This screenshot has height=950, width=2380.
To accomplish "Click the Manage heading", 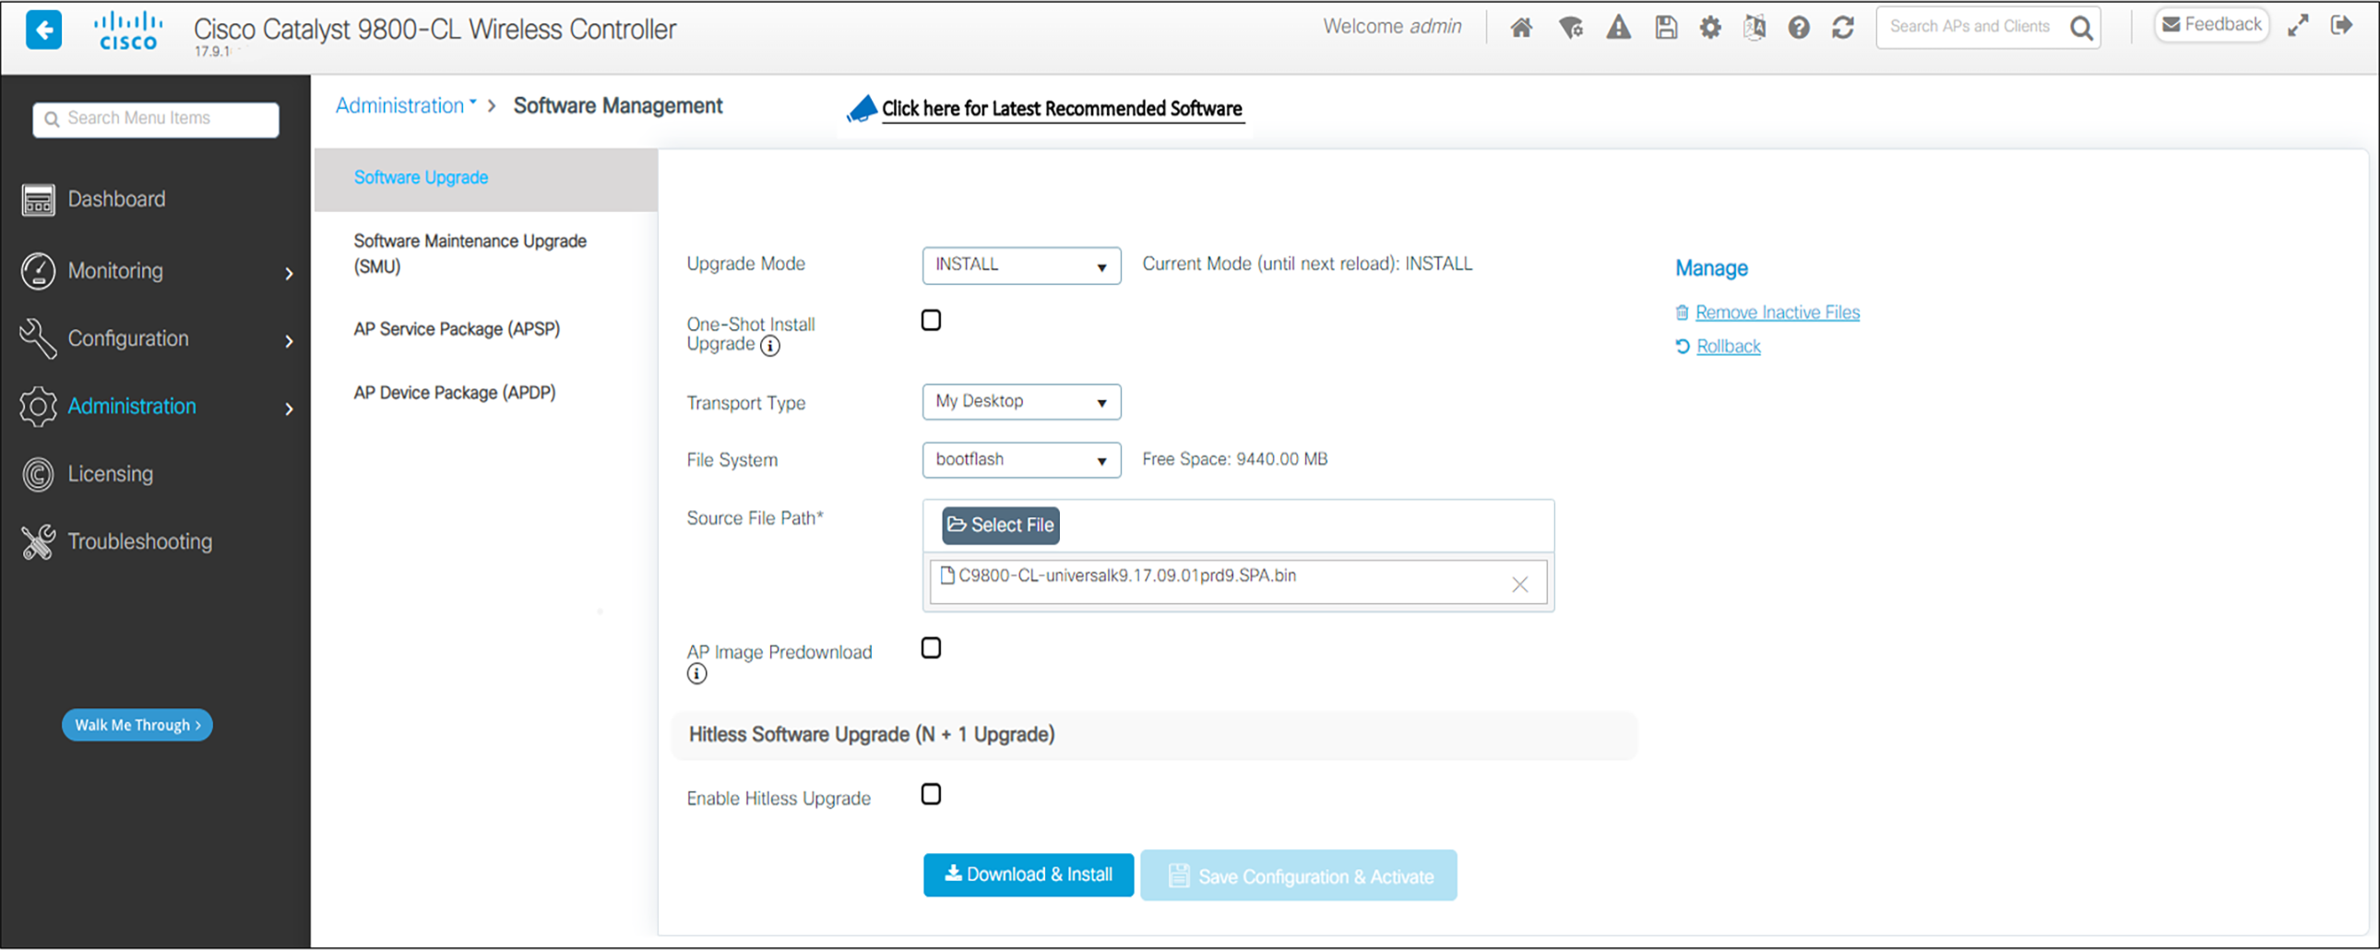I will coord(1711,269).
